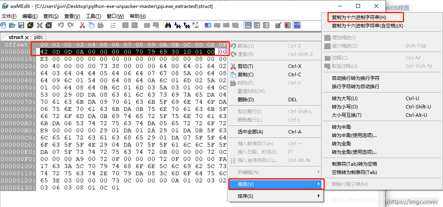Click the Save All toolbar icon
The width and height of the screenshot is (443, 207).
pos(31,25)
